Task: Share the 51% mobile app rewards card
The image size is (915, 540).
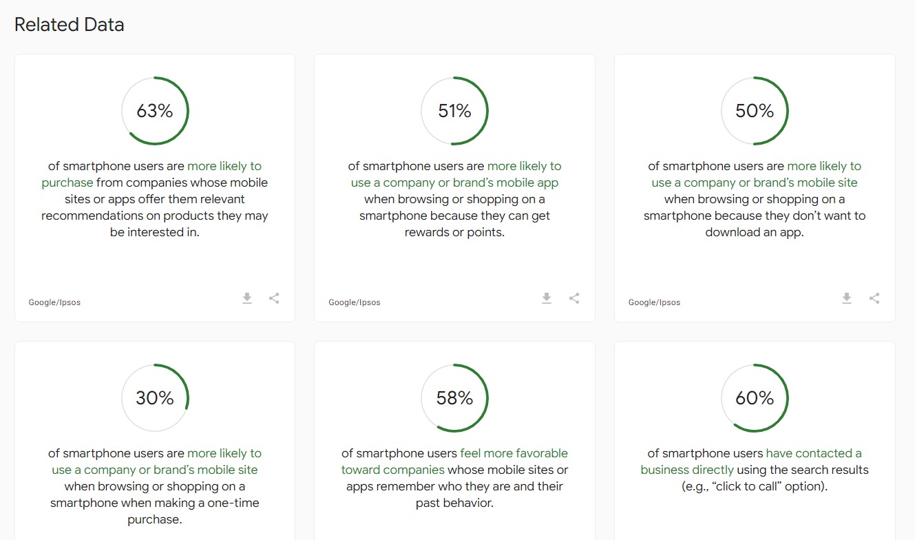Action: 574,298
